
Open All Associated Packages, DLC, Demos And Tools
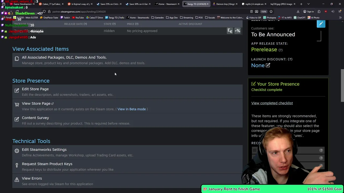coord(64,57)
